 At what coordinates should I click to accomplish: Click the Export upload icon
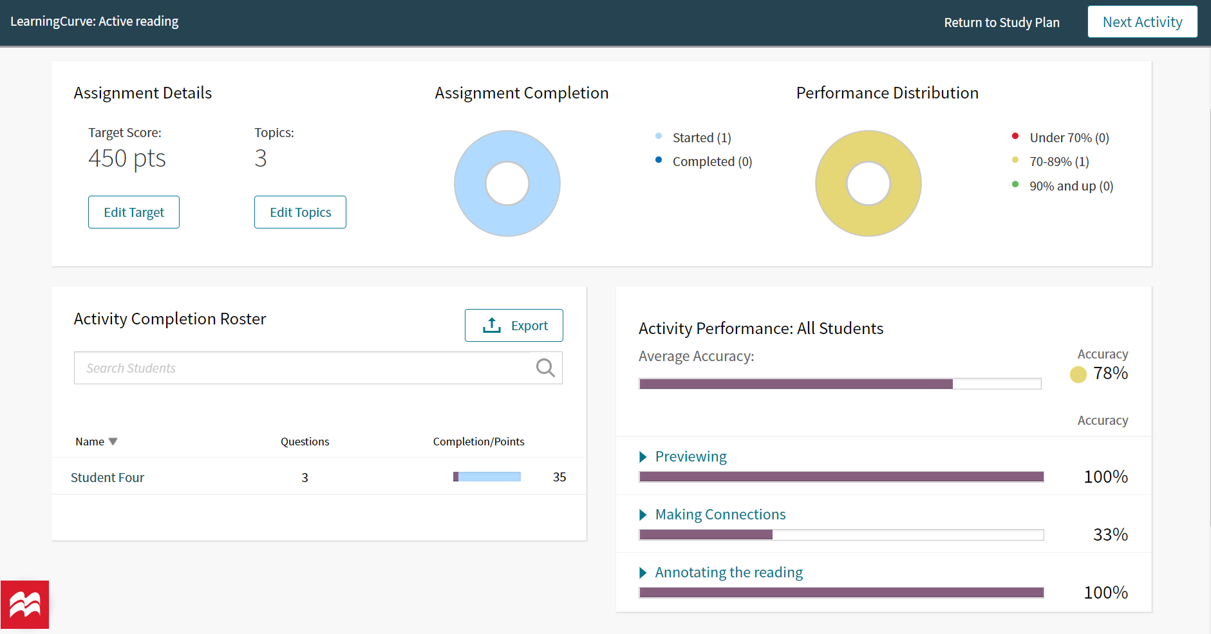pos(492,325)
